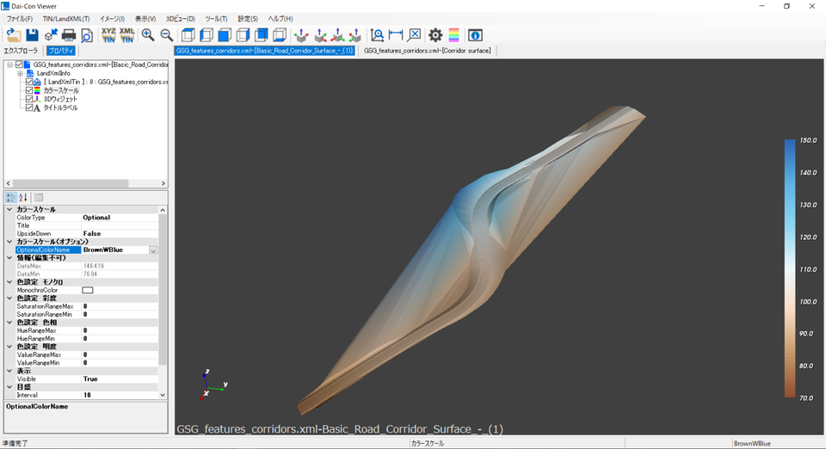Toggle the 3Dウィジェット checkbox
826x449 pixels.
pyautogui.click(x=30, y=99)
